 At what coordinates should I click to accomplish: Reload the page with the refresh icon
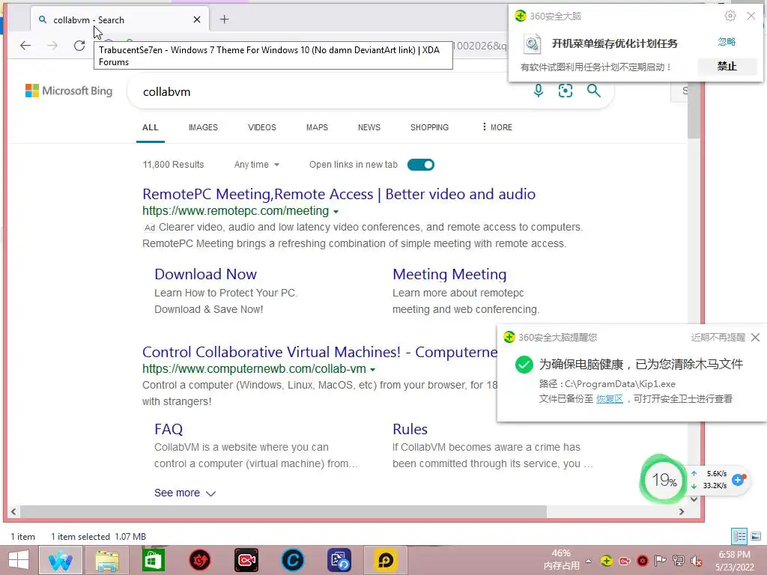(79, 46)
